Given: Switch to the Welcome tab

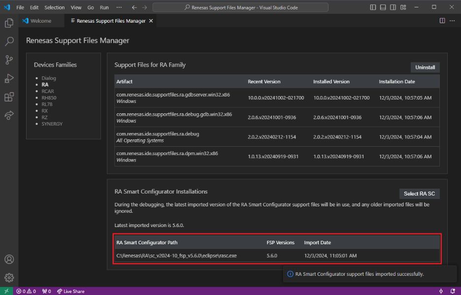Looking at the screenshot, I should click(41, 21).
